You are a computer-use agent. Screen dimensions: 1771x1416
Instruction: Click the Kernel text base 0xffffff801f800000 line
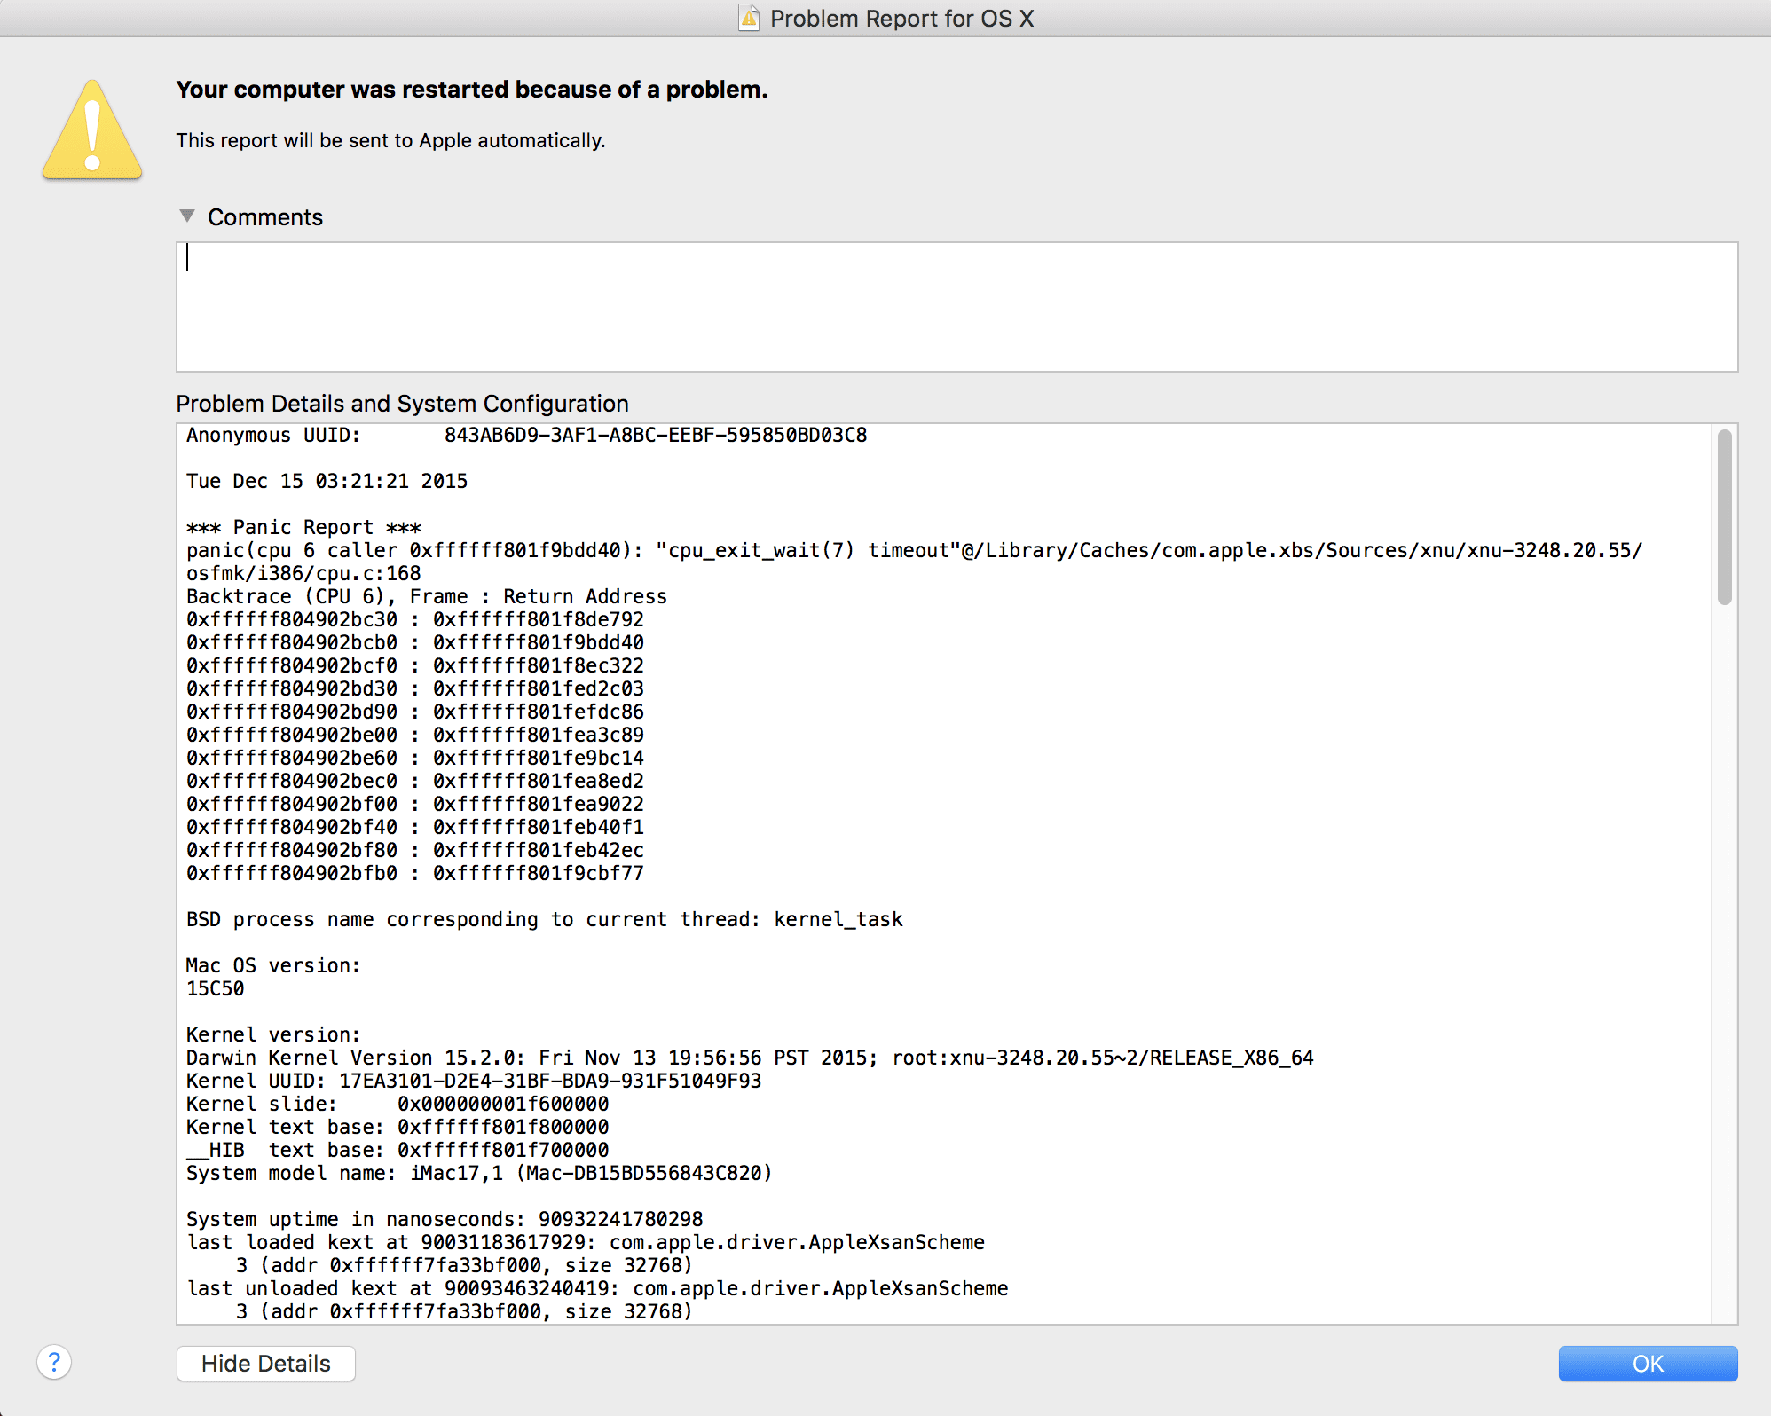click(397, 1127)
